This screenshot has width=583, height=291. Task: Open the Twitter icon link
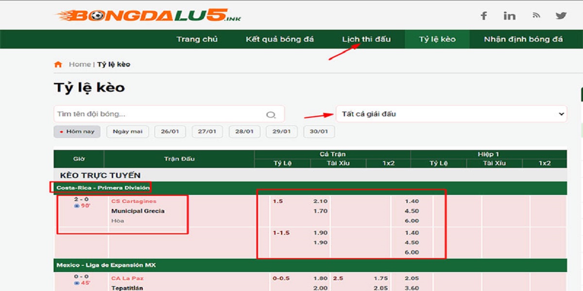pyautogui.click(x=561, y=16)
